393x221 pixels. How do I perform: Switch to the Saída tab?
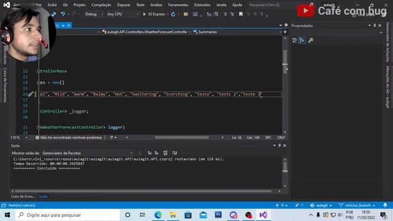click(x=43, y=196)
